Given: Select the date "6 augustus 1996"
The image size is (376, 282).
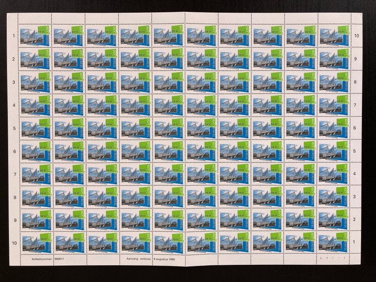Looking at the screenshot, I should 164,259.
